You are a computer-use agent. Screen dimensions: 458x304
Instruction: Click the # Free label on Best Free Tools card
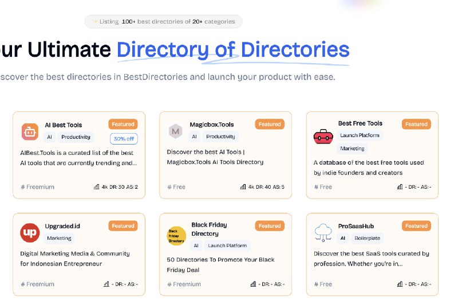tap(323, 187)
